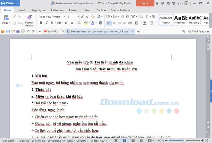Click the font color A swatch

(x=93, y=23)
